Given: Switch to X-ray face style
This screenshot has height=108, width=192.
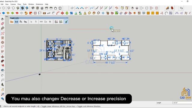Looking at the screenshot, I should 4,8.
